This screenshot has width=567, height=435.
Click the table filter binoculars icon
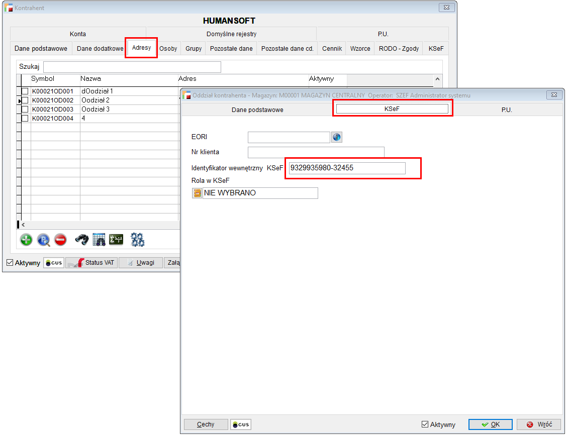tap(99, 240)
